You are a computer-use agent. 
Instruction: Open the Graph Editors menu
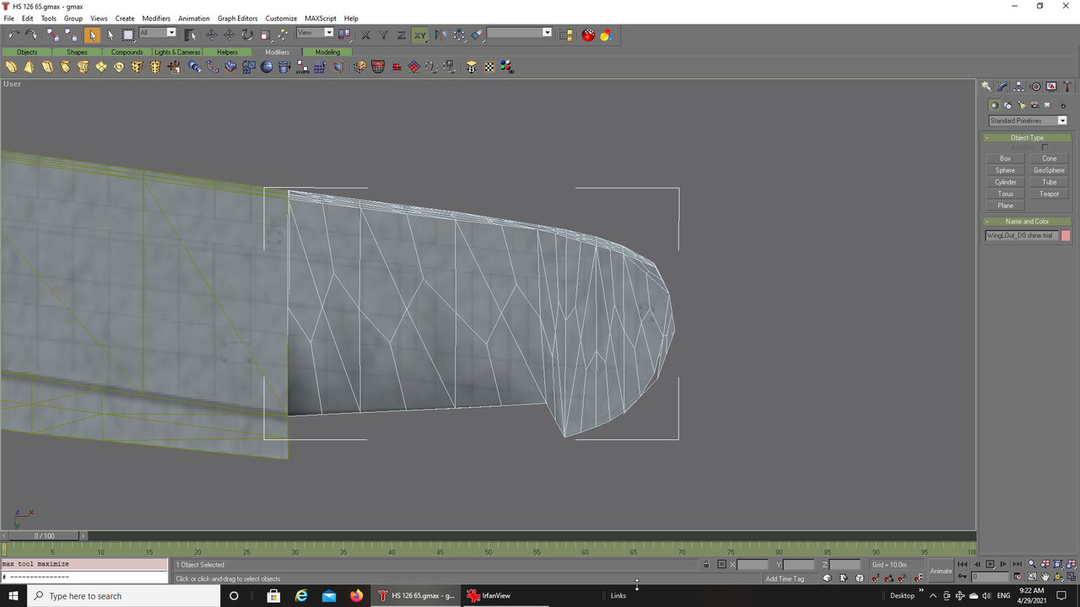pos(237,18)
